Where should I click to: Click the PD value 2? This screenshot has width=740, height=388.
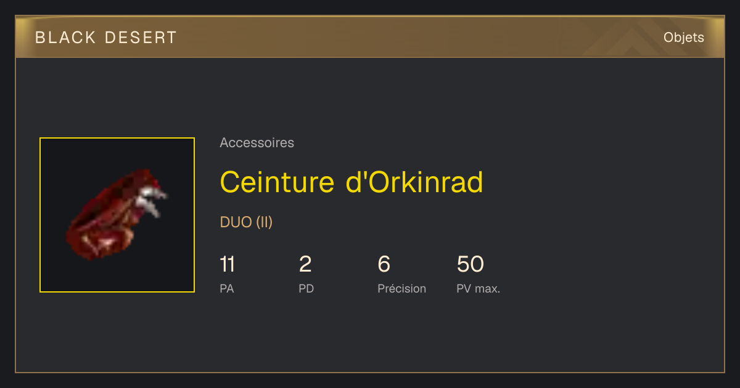(305, 264)
